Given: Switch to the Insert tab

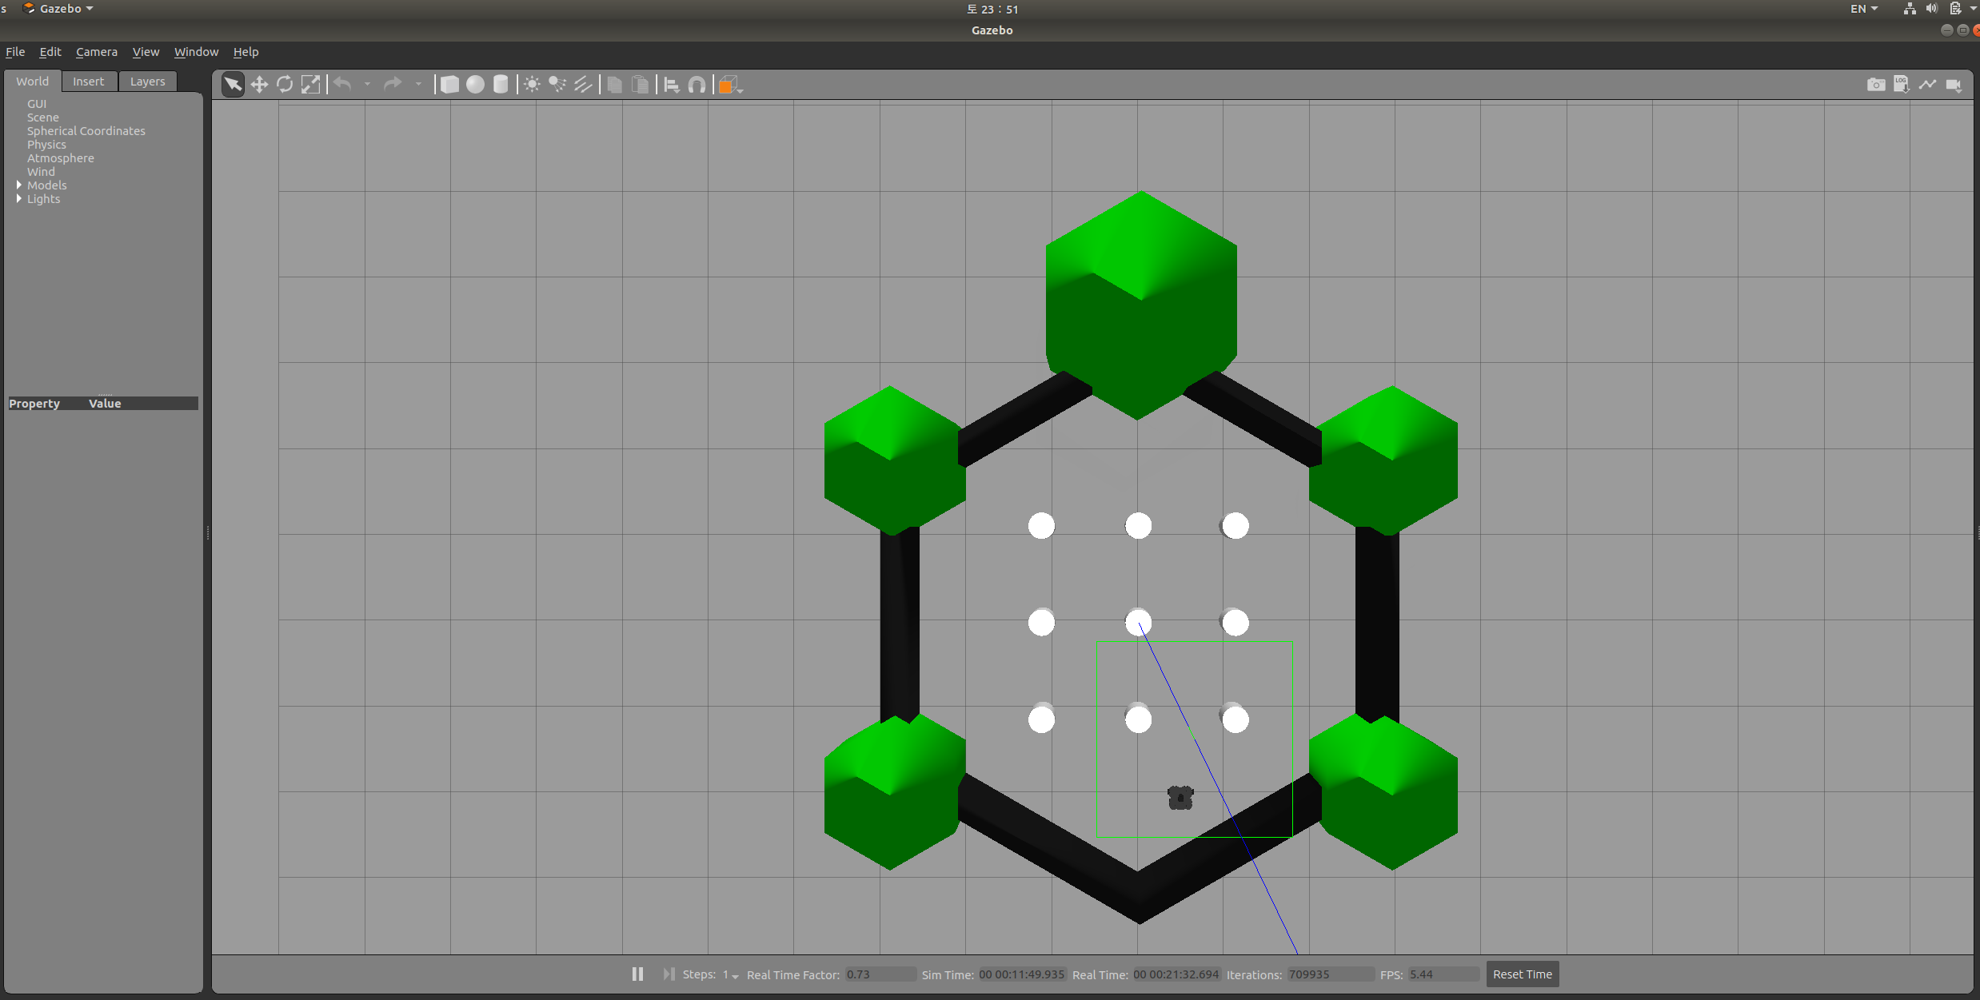Looking at the screenshot, I should point(89,82).
